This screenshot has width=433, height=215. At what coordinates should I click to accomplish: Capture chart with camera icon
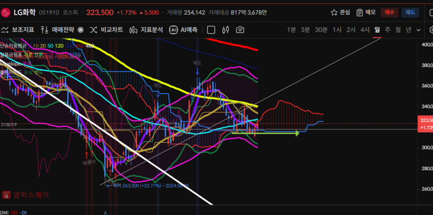(240, 30)
